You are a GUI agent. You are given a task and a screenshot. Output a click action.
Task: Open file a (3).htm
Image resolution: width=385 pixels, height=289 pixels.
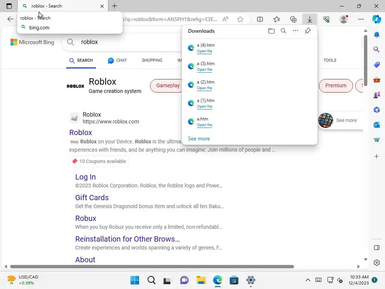click(x=204, y=70)
